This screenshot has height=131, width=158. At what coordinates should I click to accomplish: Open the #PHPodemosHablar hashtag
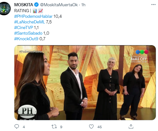pos(33,16)
